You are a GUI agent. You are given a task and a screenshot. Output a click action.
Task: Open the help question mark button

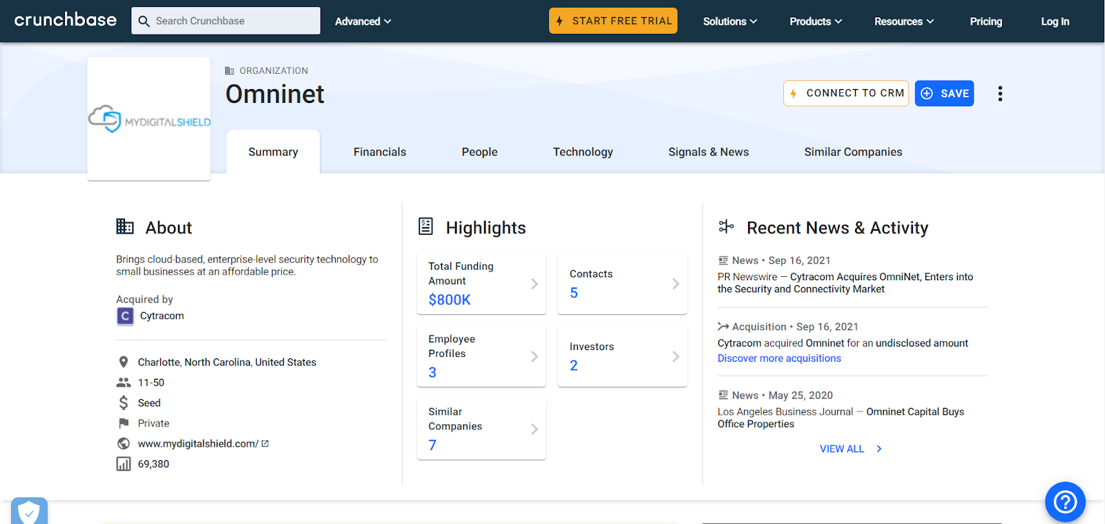(1065, 502)
